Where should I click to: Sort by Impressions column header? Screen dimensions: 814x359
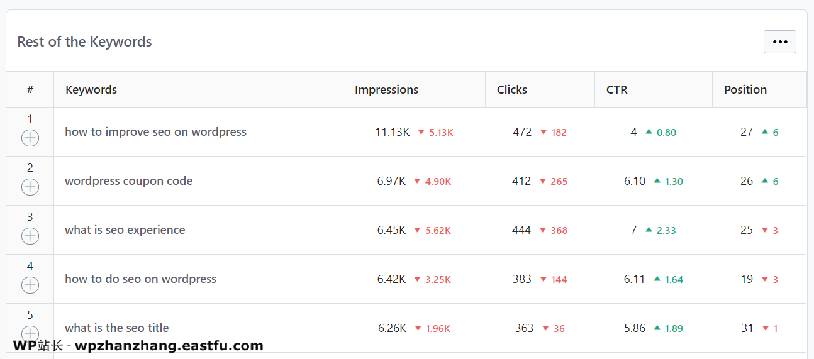click(386, 89)
